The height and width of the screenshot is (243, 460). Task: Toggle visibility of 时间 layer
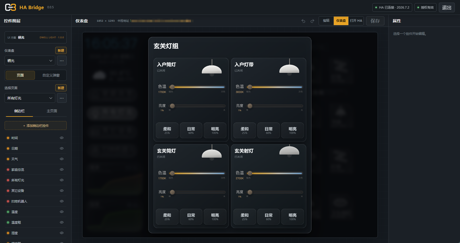62,138
